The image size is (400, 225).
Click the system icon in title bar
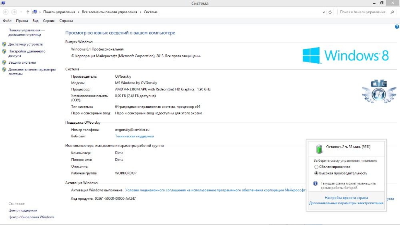click(x=3, y=3)
